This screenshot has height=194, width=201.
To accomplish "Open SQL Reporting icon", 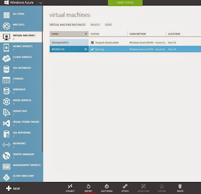I will click(x=7, y=134).
